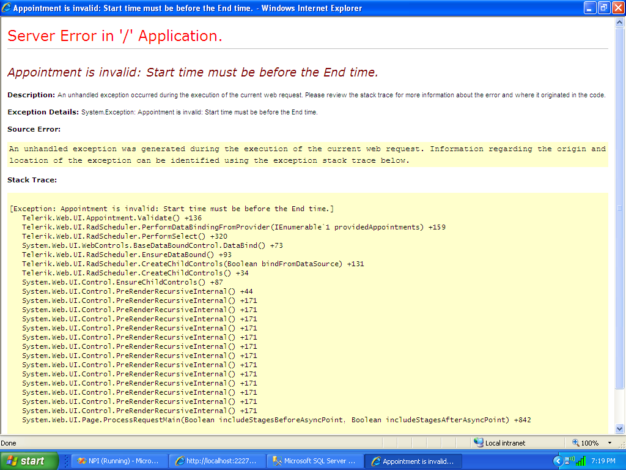
Task: Click the 'Server Error in '/' Application.' heading
Action: click(x=114, y=36)
